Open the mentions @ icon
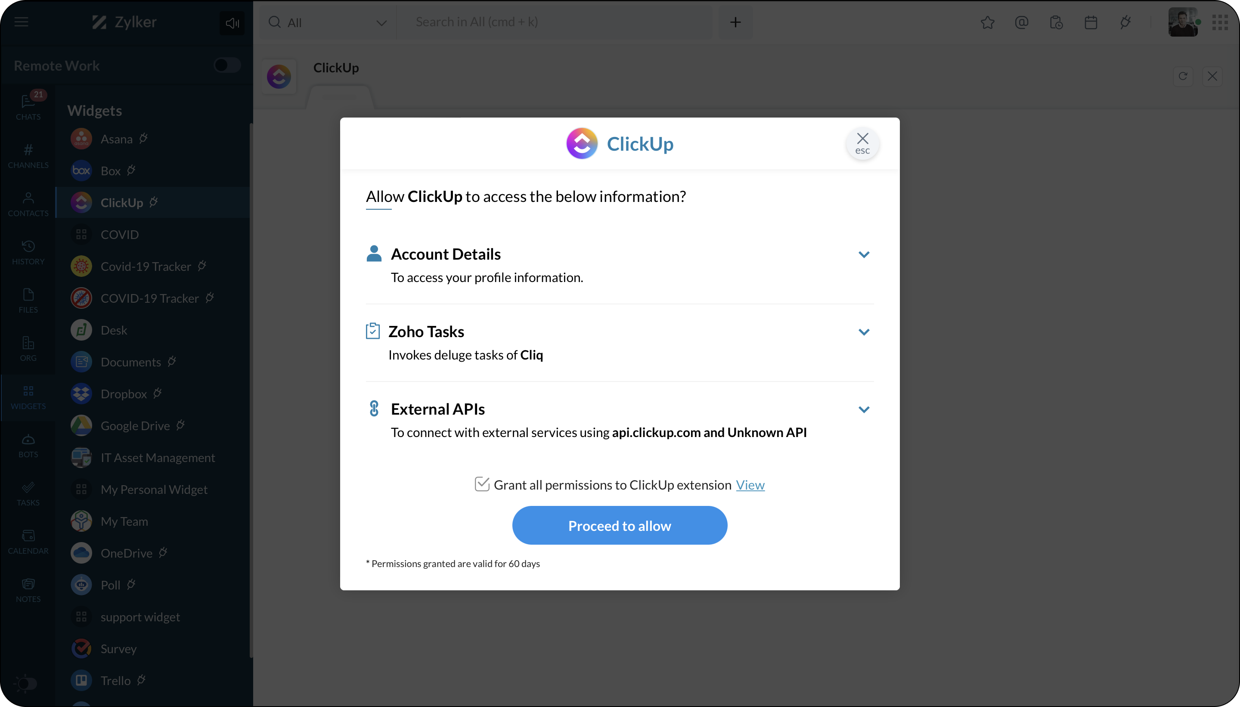Screen dimensions: 1240x707 pyautogui.click(x=1022, y=22)
